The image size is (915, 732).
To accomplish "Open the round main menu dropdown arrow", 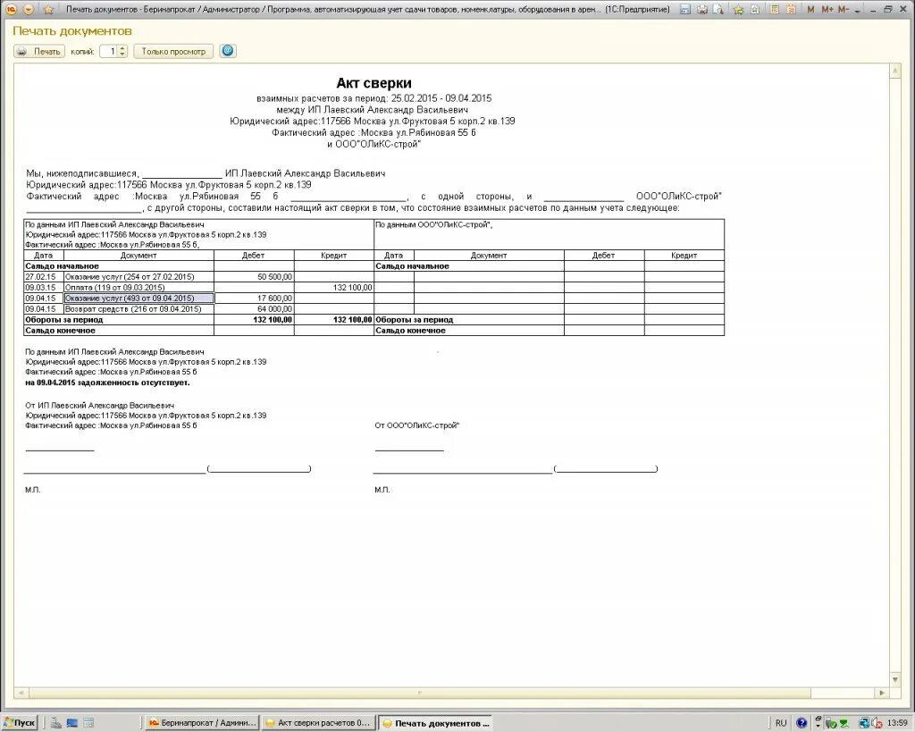I will 29,9.
